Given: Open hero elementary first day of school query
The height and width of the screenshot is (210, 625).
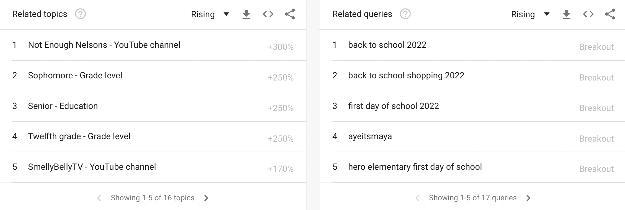Looking at the screenshot, I should point(415,167).
